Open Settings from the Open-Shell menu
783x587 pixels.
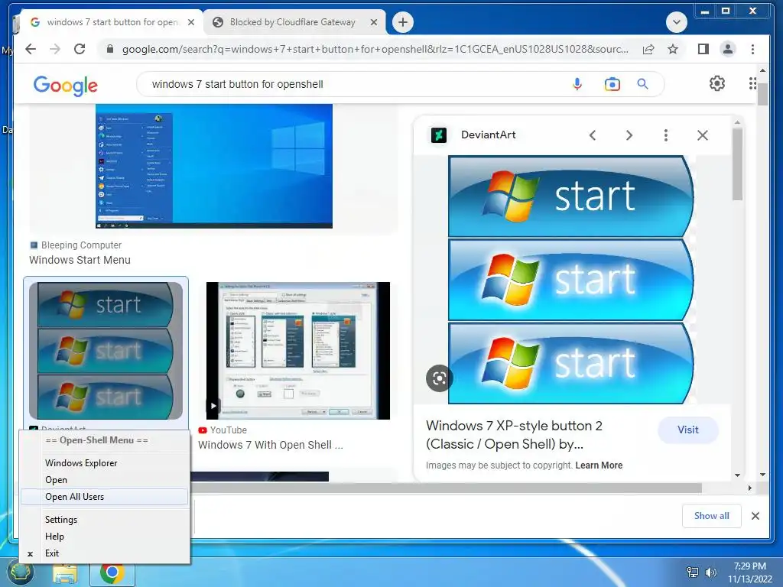[104, 520]
